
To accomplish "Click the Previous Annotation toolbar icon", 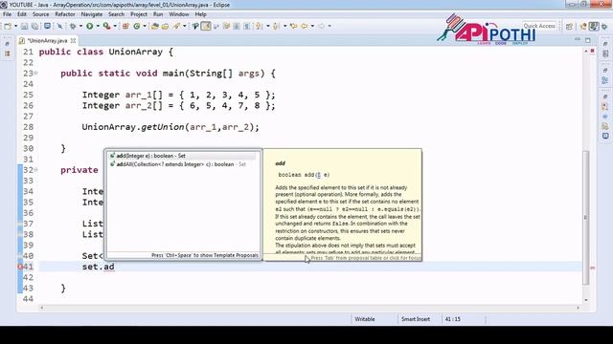I will (276, 26).
